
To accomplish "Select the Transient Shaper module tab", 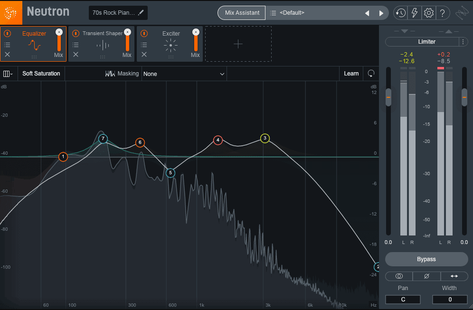I will pos(102,44).
